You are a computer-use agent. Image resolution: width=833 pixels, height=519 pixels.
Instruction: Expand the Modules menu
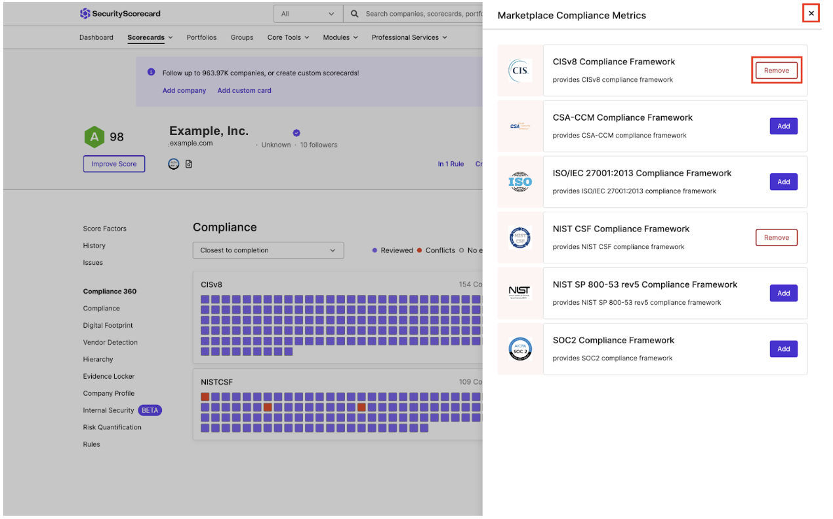(340, 37)
